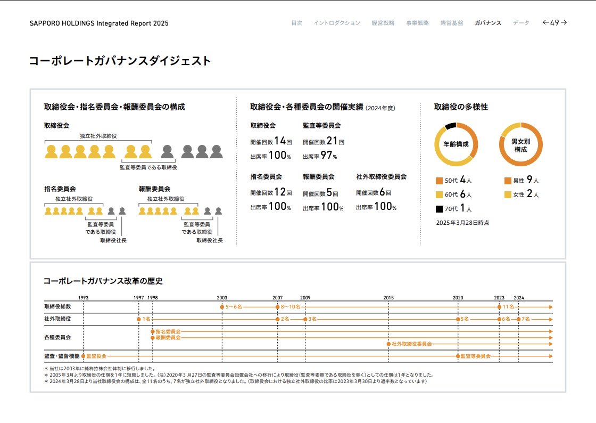Click the 11名 marker at 2023

point(499,307)
